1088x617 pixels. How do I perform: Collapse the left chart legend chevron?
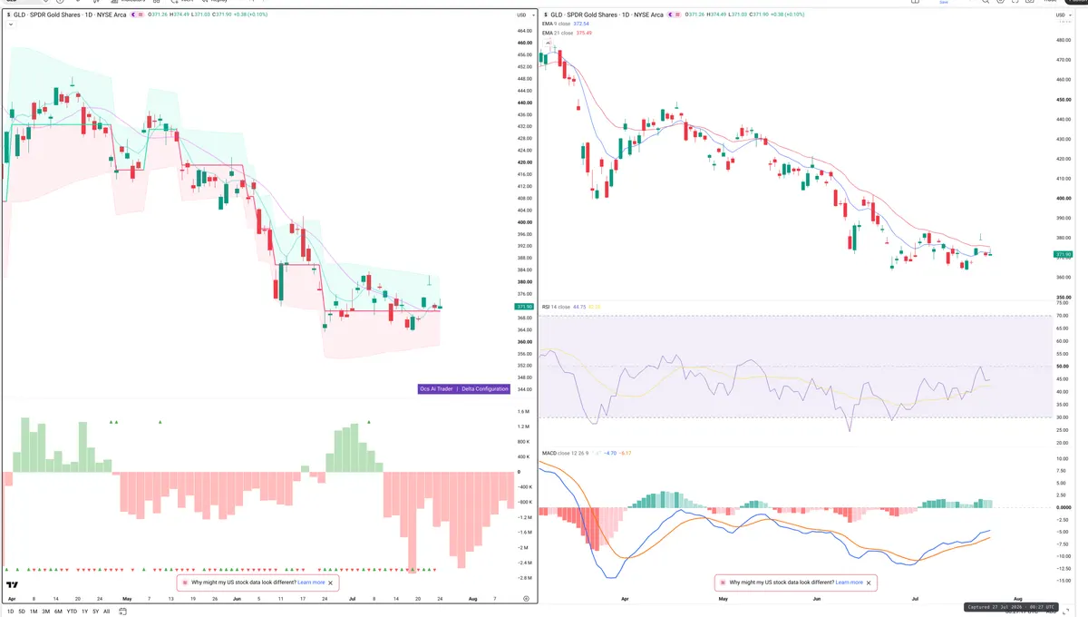pos(10,25)
